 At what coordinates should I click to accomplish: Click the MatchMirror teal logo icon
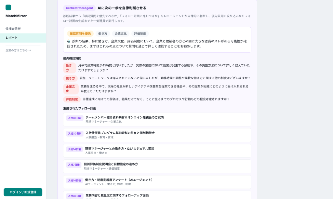pyautogui.click(x=8, y=7)
